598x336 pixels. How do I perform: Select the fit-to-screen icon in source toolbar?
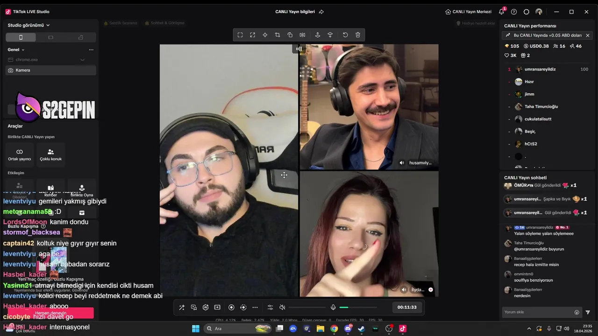[240, 35]
